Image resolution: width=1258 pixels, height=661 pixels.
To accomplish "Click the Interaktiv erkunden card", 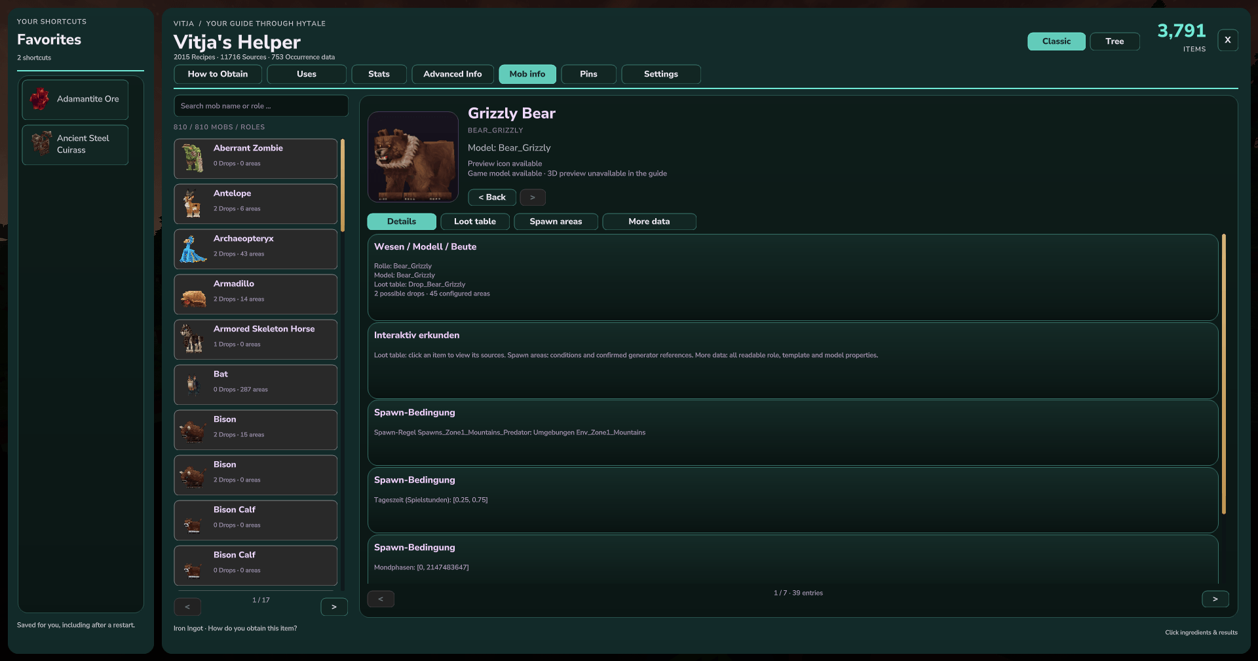I will point(793,360).
